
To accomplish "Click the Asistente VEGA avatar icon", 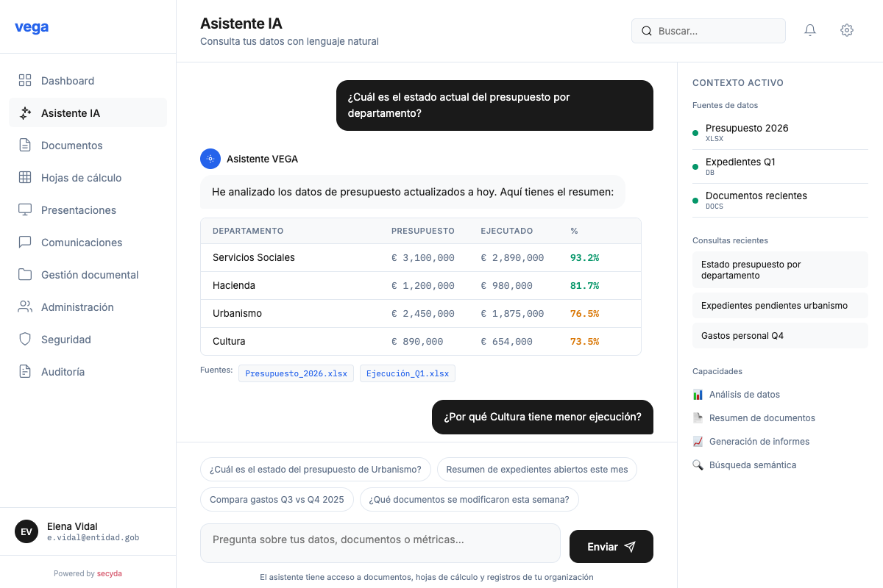I will tap(210, 159).
